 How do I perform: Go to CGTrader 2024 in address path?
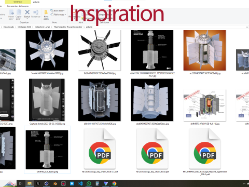[24, 27]
